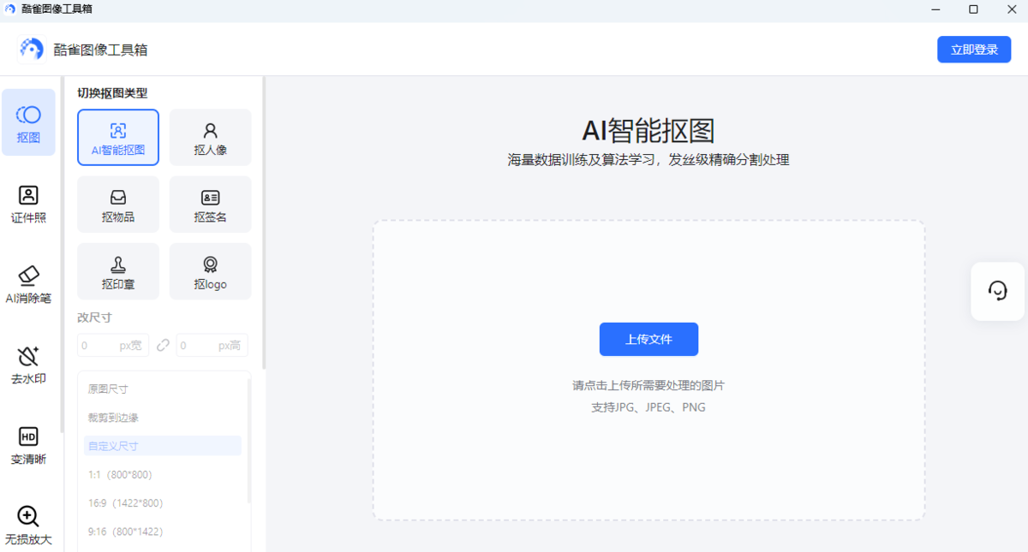
Task: Select the 抠印章 stamp cutout option
Action: click(118, 271)
